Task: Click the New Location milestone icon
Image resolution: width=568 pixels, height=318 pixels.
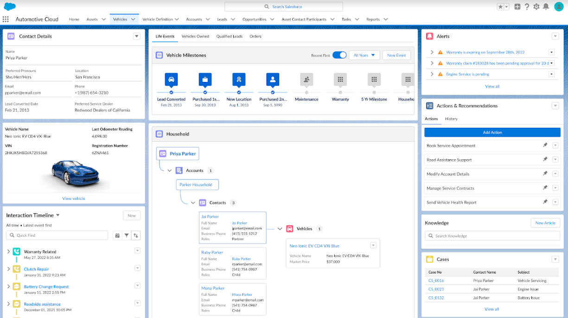Action: pos(239,79)
